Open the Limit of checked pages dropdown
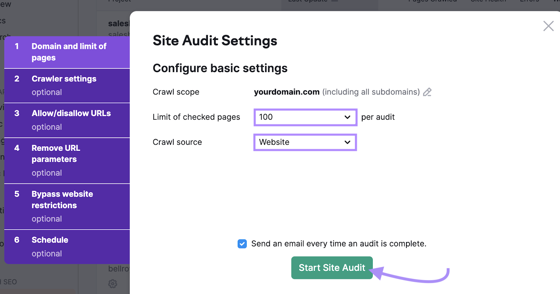The height and width of the screenshot is (294, 560). tap(305, 117)
